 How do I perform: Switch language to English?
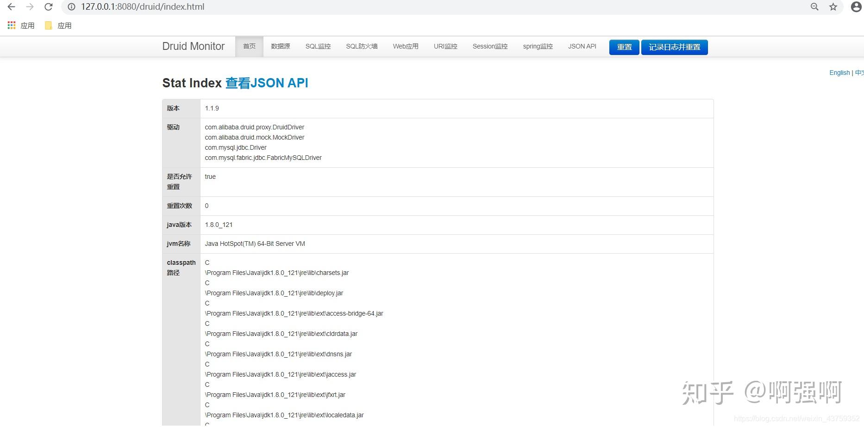(x=839, y=73)
